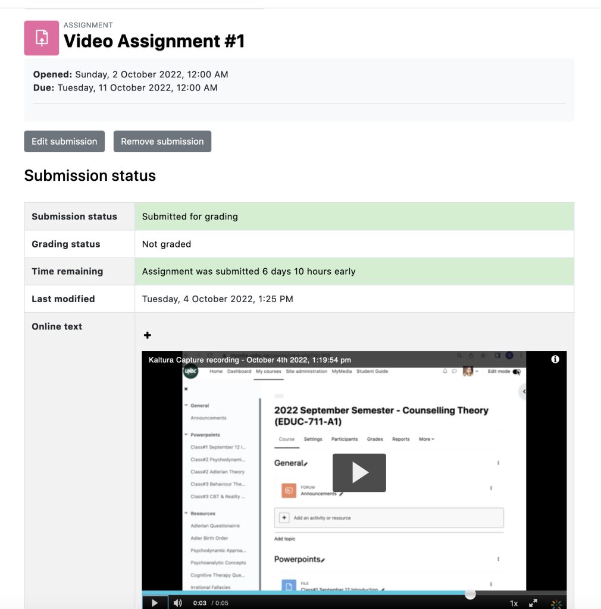Mute the video audio
This screenshot has height=609, width=601.
coord(177,602)
